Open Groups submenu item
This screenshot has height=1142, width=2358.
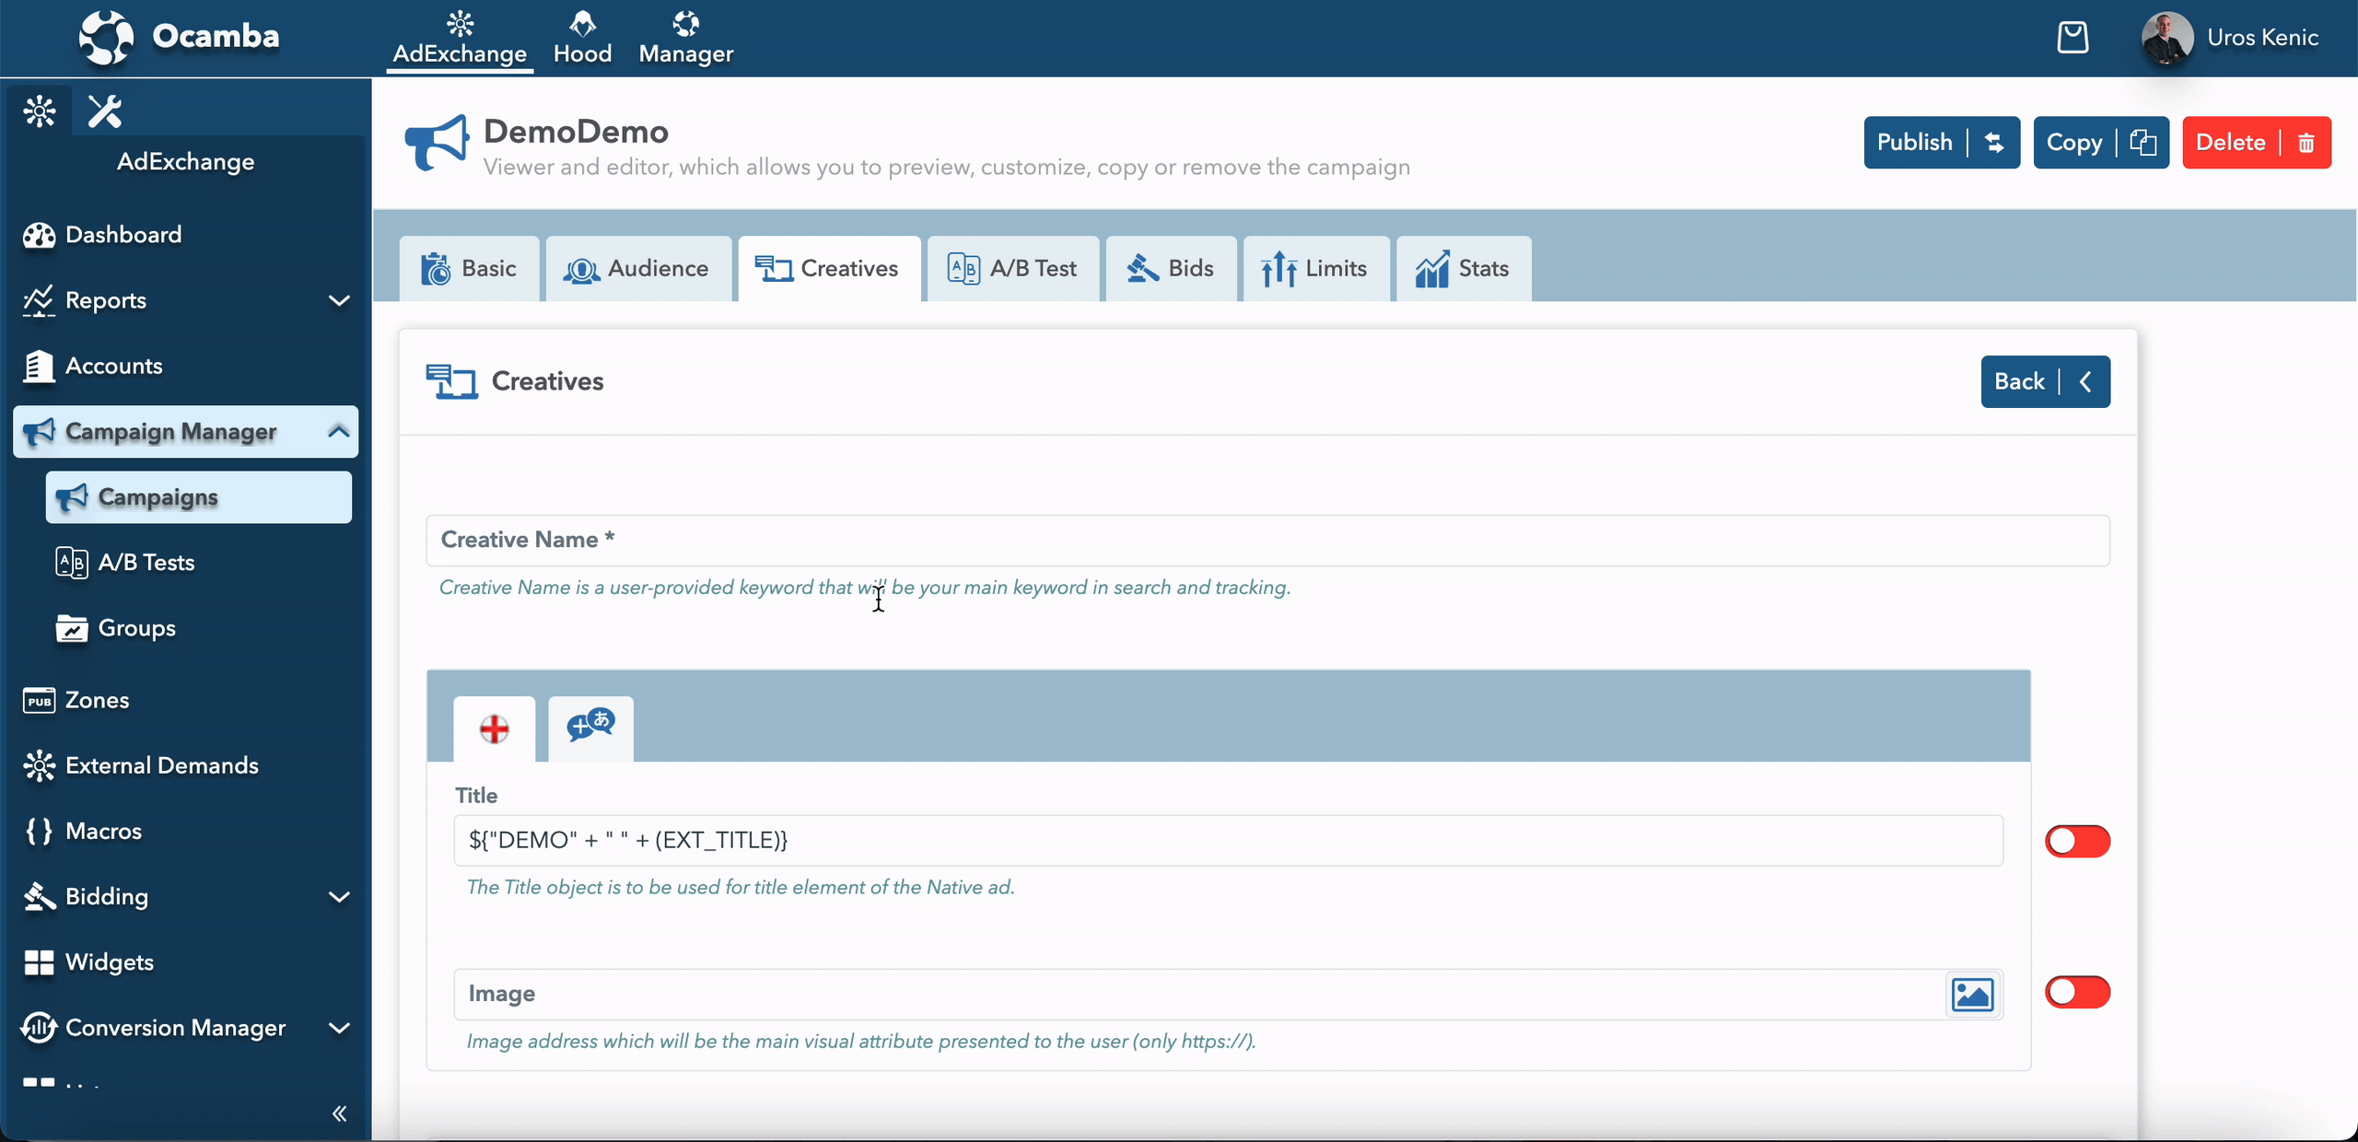click(199, 628)
